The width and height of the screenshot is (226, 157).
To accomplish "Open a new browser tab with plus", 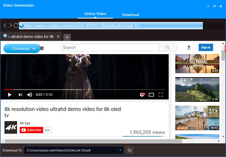I will (67, 37).
